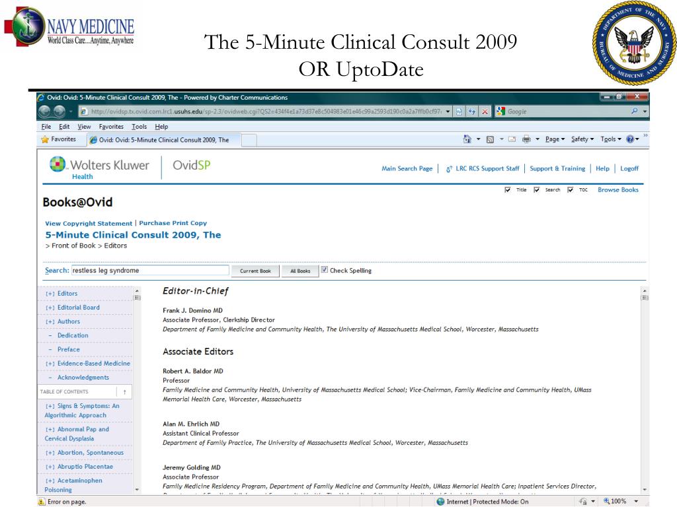Open the Dedication entry in sidebar
Viewport: 677px width, 507px height.
click(x=73, y=335)
